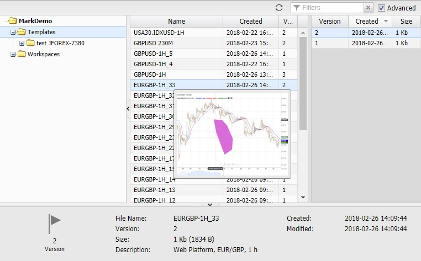
Task: Toggle the Advanced checkbox
Action: (x=382, y=8)
